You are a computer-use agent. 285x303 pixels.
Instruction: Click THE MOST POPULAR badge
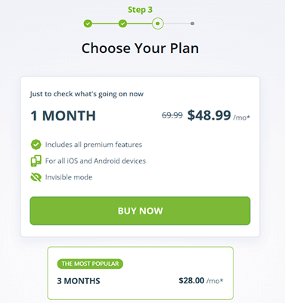(90, 264)
